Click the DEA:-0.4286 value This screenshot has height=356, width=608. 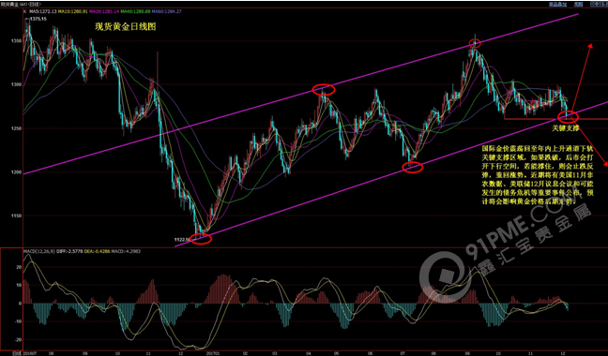[x=97, y=251]
